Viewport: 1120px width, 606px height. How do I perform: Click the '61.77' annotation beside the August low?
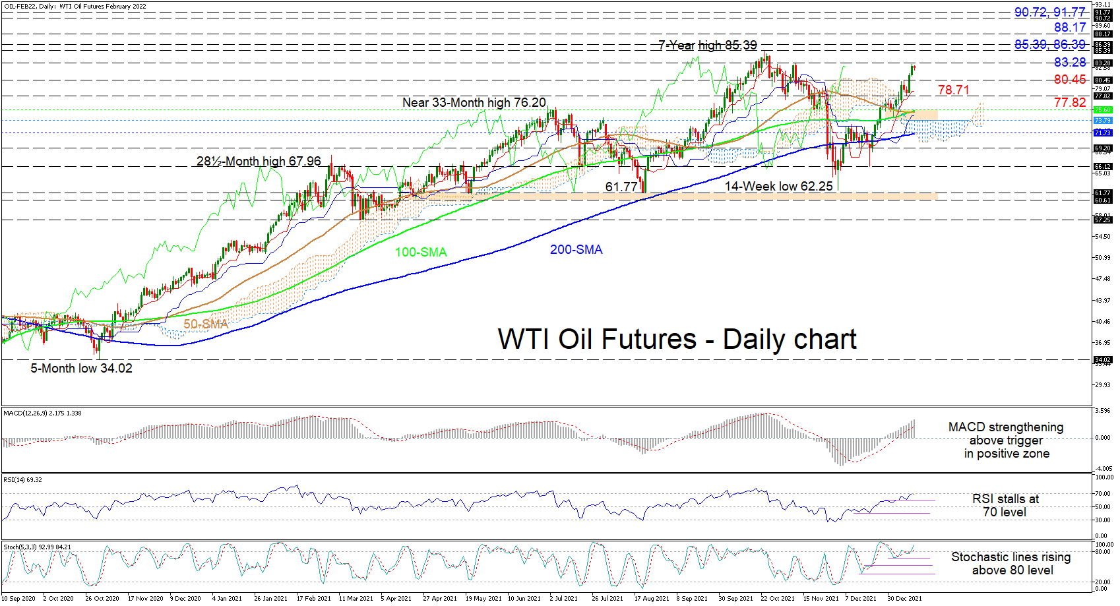(621, 187)
